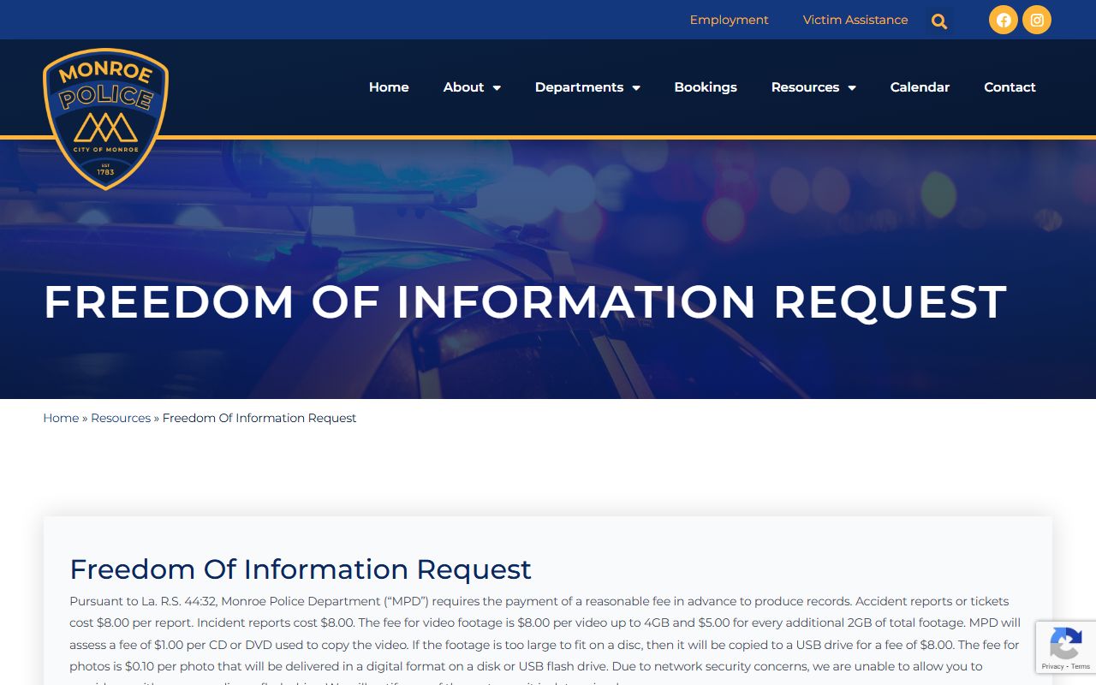The width and height of the screenshot is (1096, 685).
Task: Open the Calendar menu item
Action: (x=920, y=87)
